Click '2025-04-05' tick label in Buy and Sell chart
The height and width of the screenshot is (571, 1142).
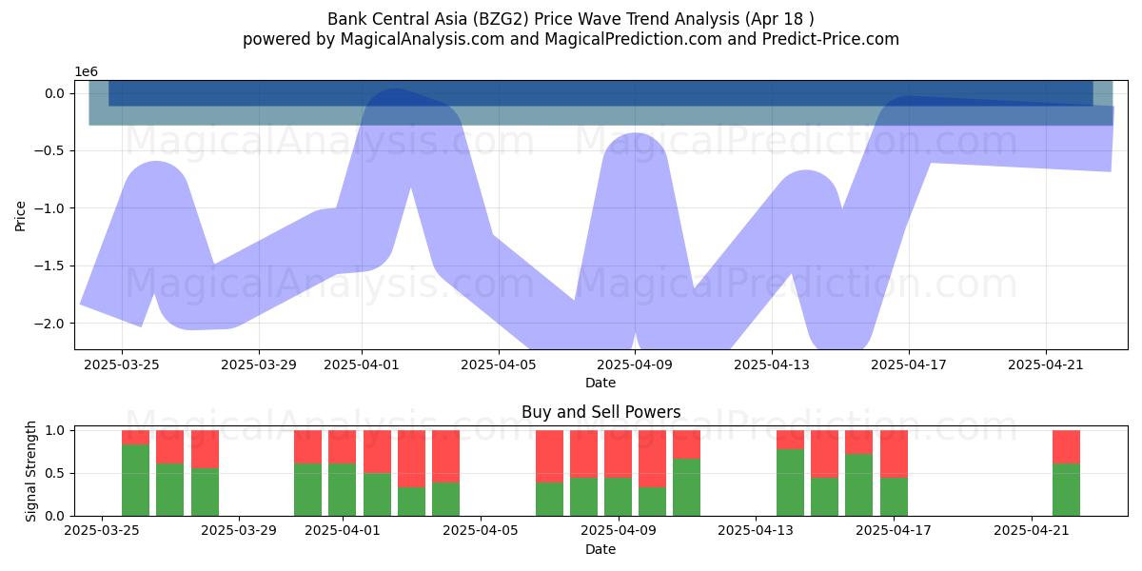pyautogui.click(x=481, y=530)
